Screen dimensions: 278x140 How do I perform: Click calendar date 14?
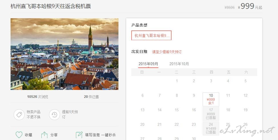[x=160, y=110]
